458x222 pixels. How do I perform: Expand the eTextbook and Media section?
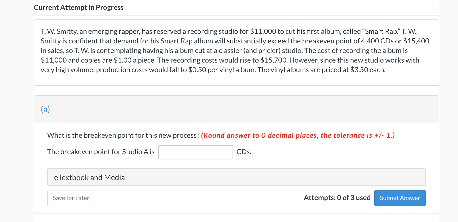pos(89,178)
